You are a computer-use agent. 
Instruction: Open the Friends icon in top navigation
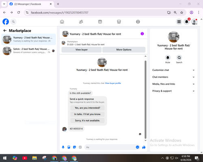coord(81,21)
